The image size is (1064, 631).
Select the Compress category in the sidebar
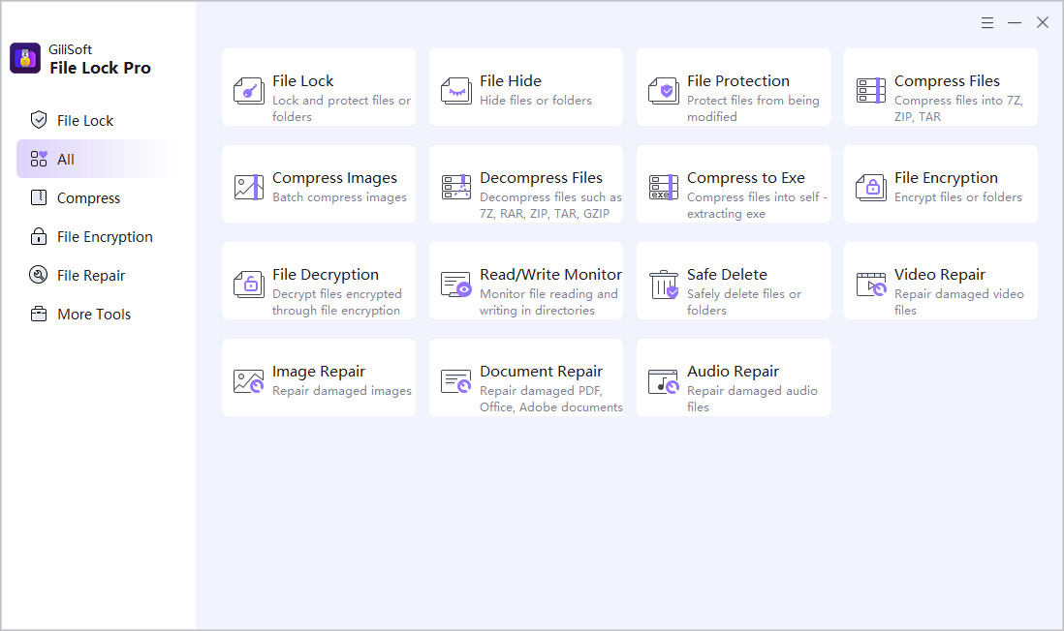(x=88, y=197)
